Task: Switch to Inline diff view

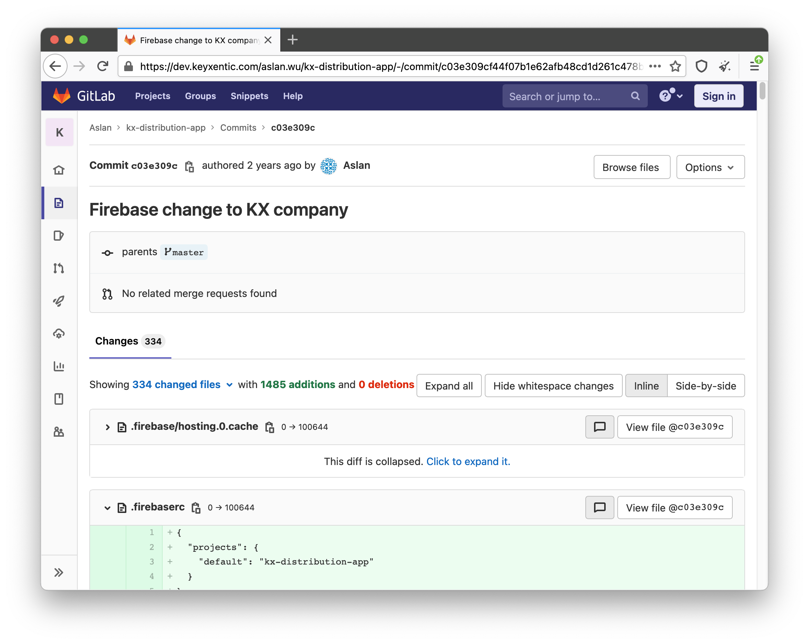Action: click(646, 386)
